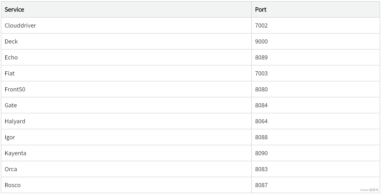Click port number 8089
Image resolution: width=381 pixels, height=194 pixels.
coord(261,58)
